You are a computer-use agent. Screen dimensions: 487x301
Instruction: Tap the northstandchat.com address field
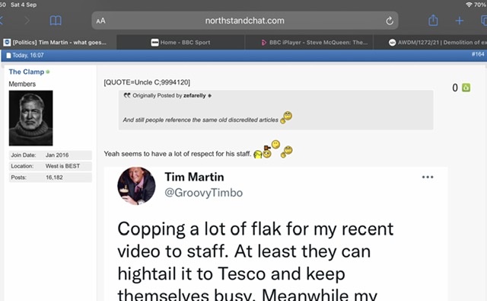(x=245, y=21)
